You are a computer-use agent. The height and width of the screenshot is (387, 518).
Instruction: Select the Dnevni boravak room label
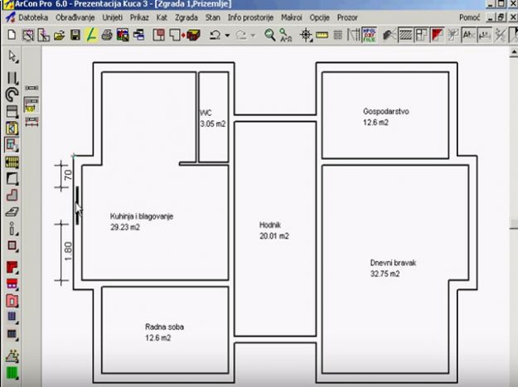pyautogui.click(x=393, y=263)
